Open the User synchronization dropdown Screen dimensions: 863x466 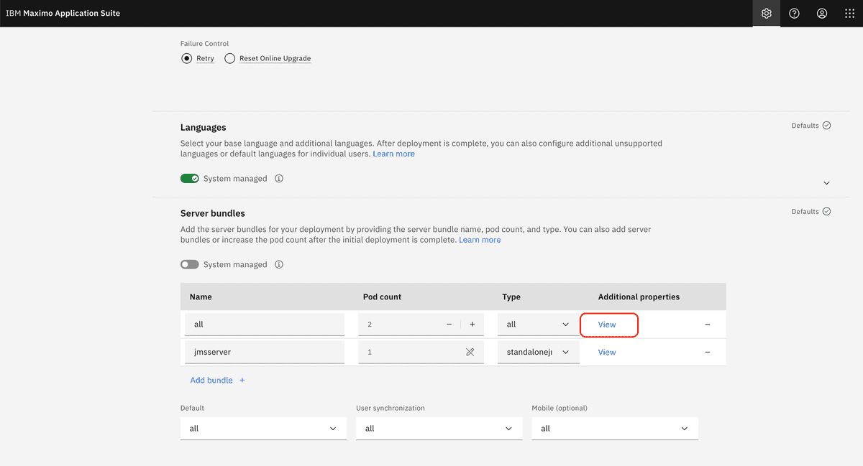point(439,429)
